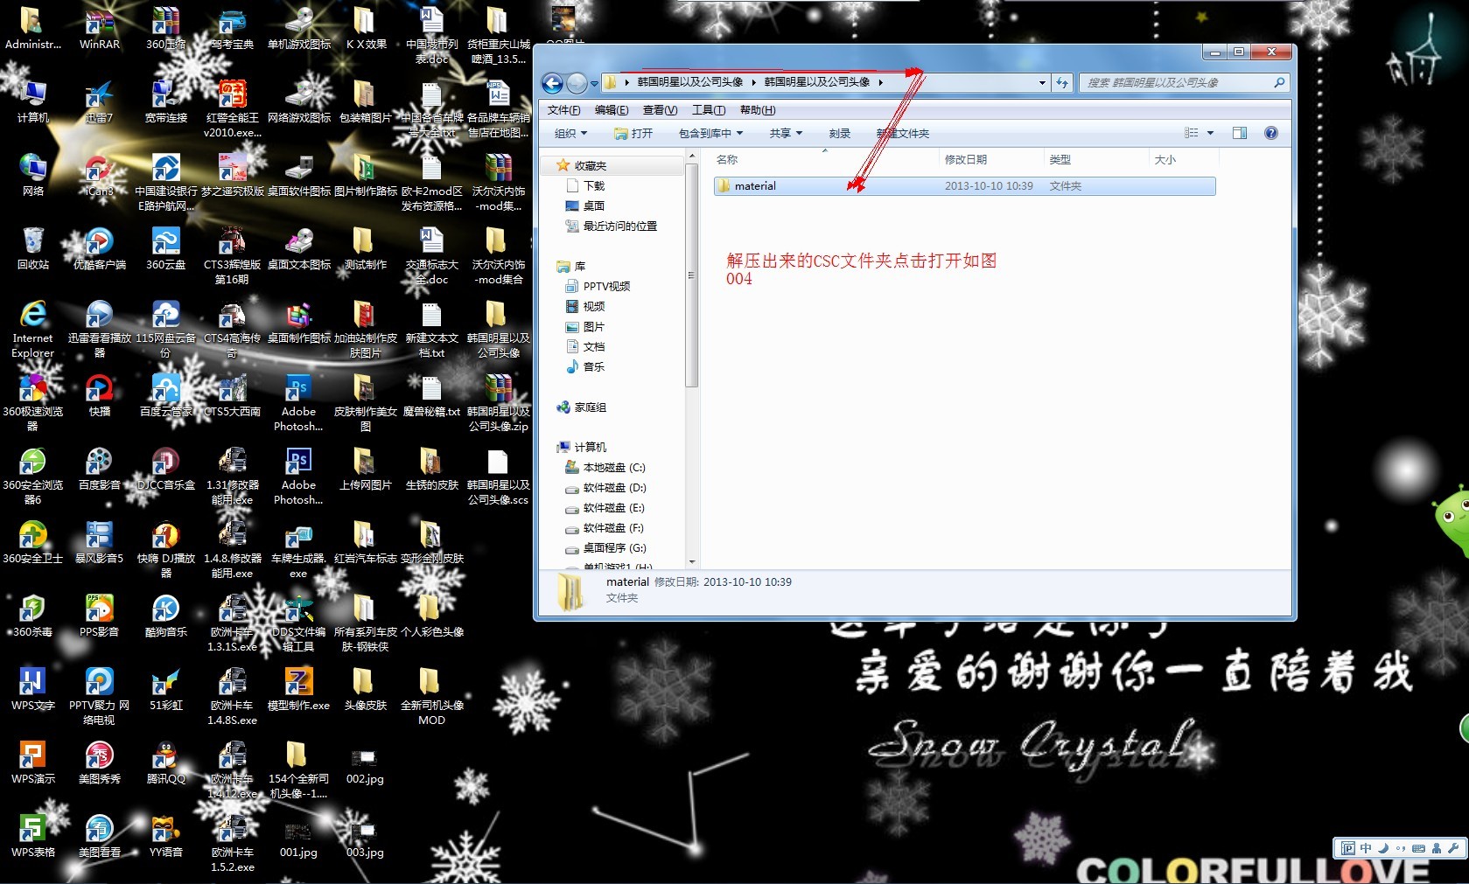Click the Explorer forward arrow button

[577, 83]
